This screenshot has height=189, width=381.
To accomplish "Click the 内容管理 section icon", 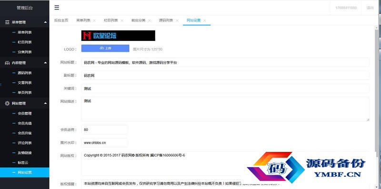I will 7,63.
